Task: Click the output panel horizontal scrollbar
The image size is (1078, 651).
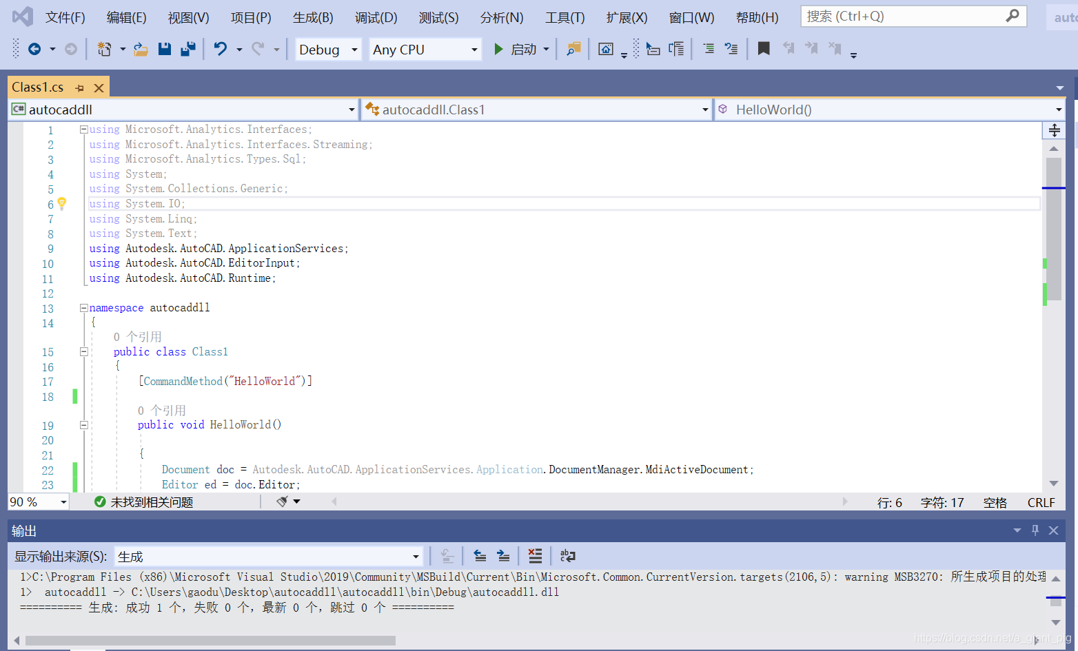Action: click(210, 641)
